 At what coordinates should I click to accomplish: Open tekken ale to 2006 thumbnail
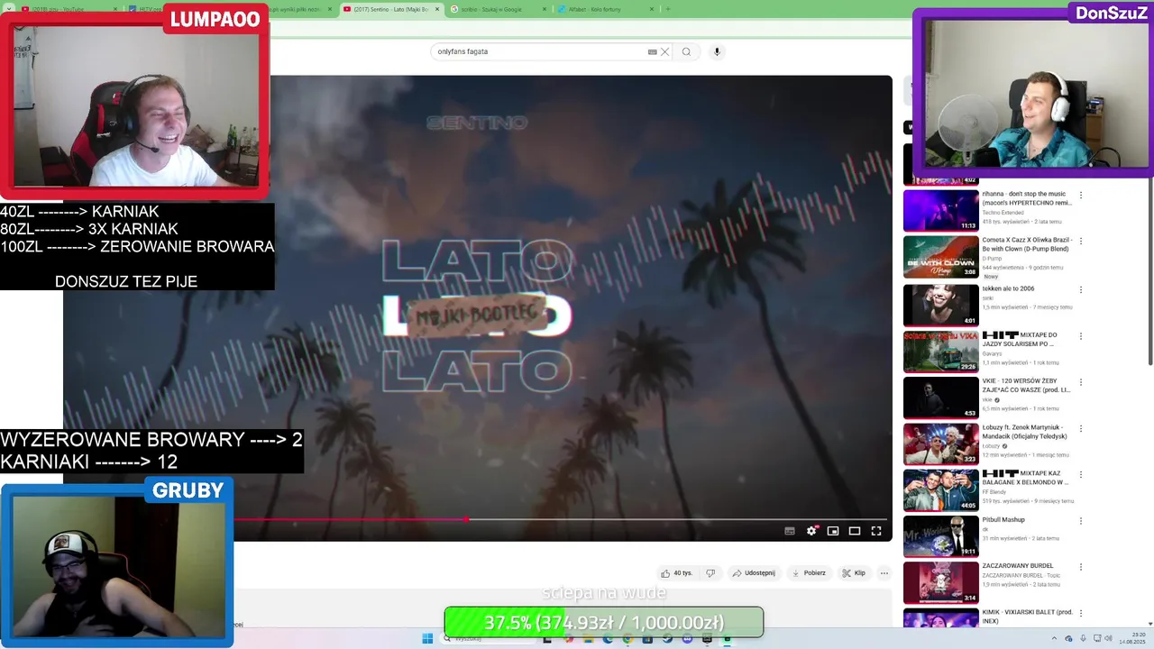click(x=940, y=305)
